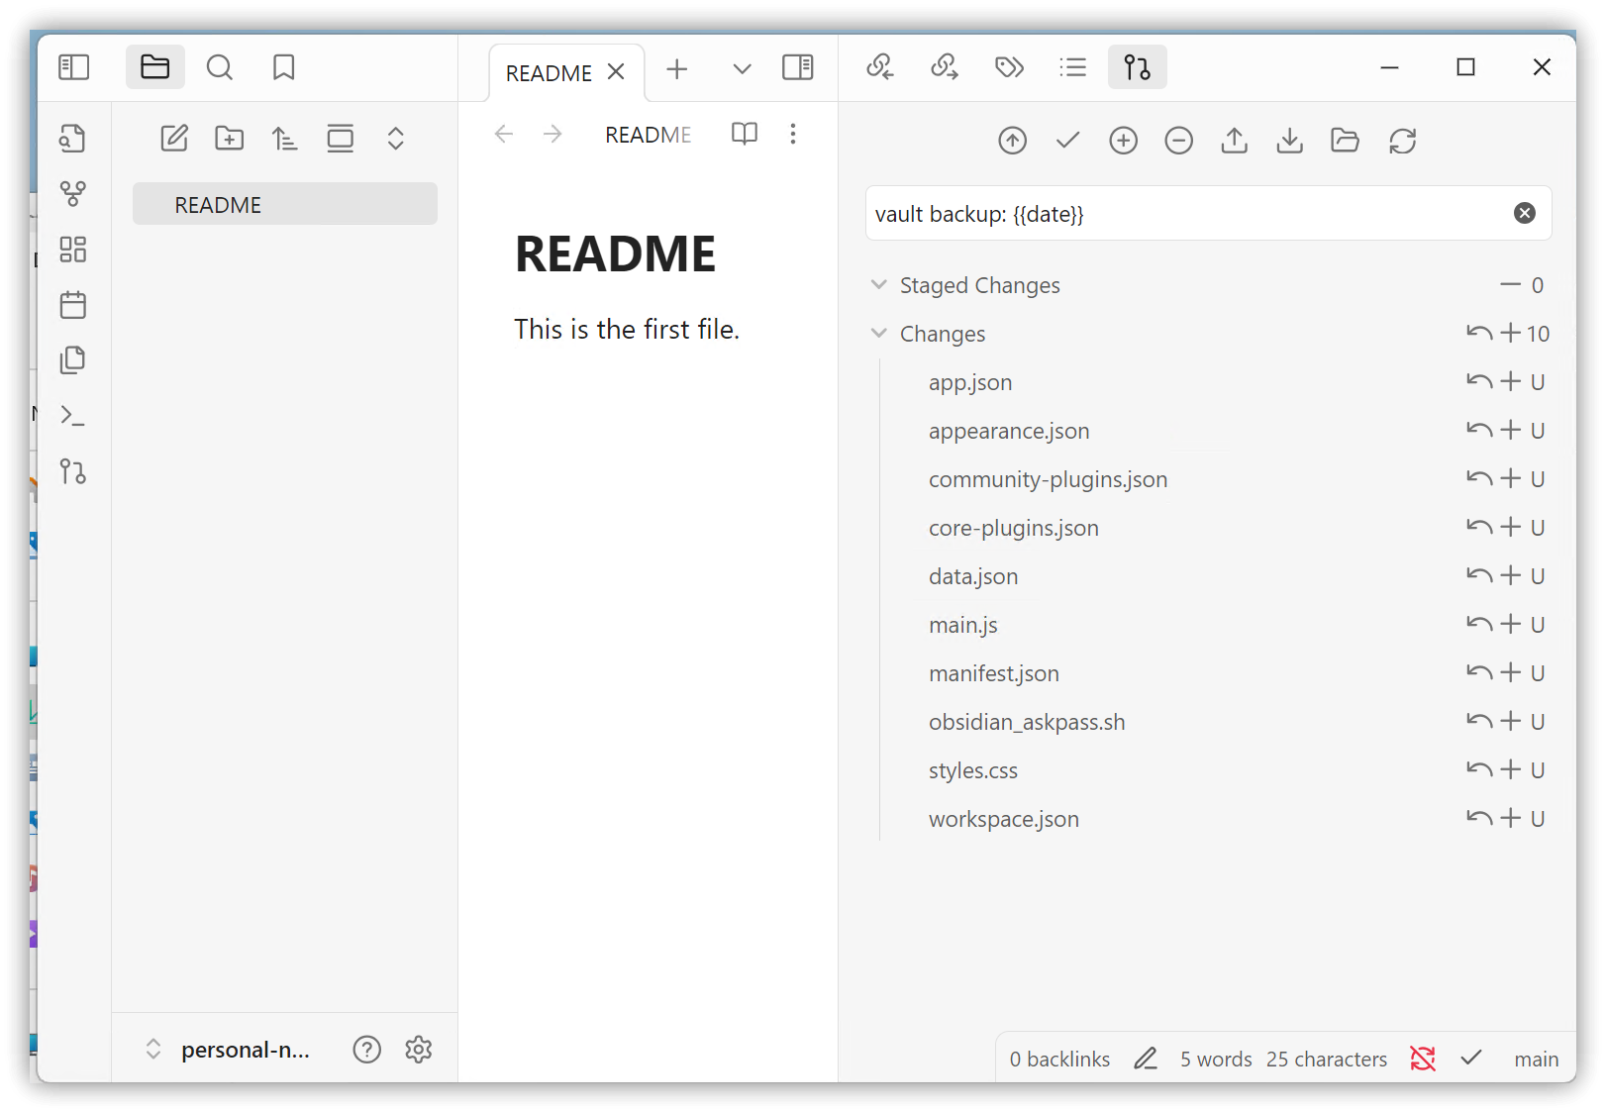Commit changes with the checkmark button

click(x=1067, y=141)
